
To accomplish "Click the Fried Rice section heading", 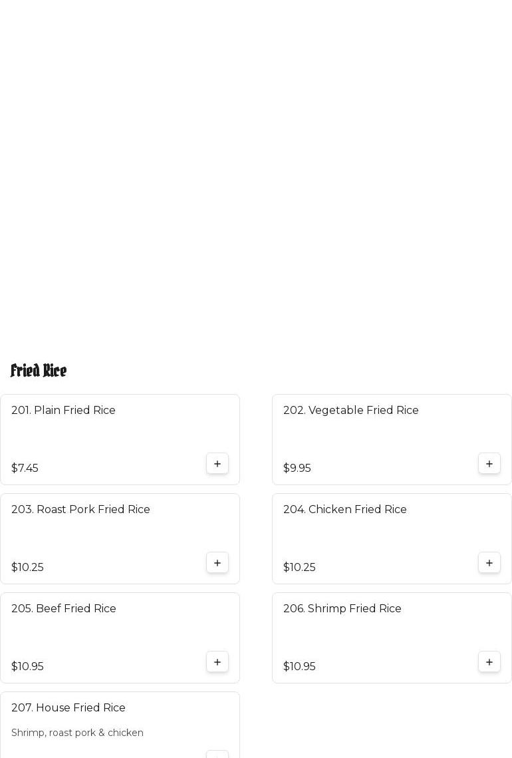I will point(39,371).
